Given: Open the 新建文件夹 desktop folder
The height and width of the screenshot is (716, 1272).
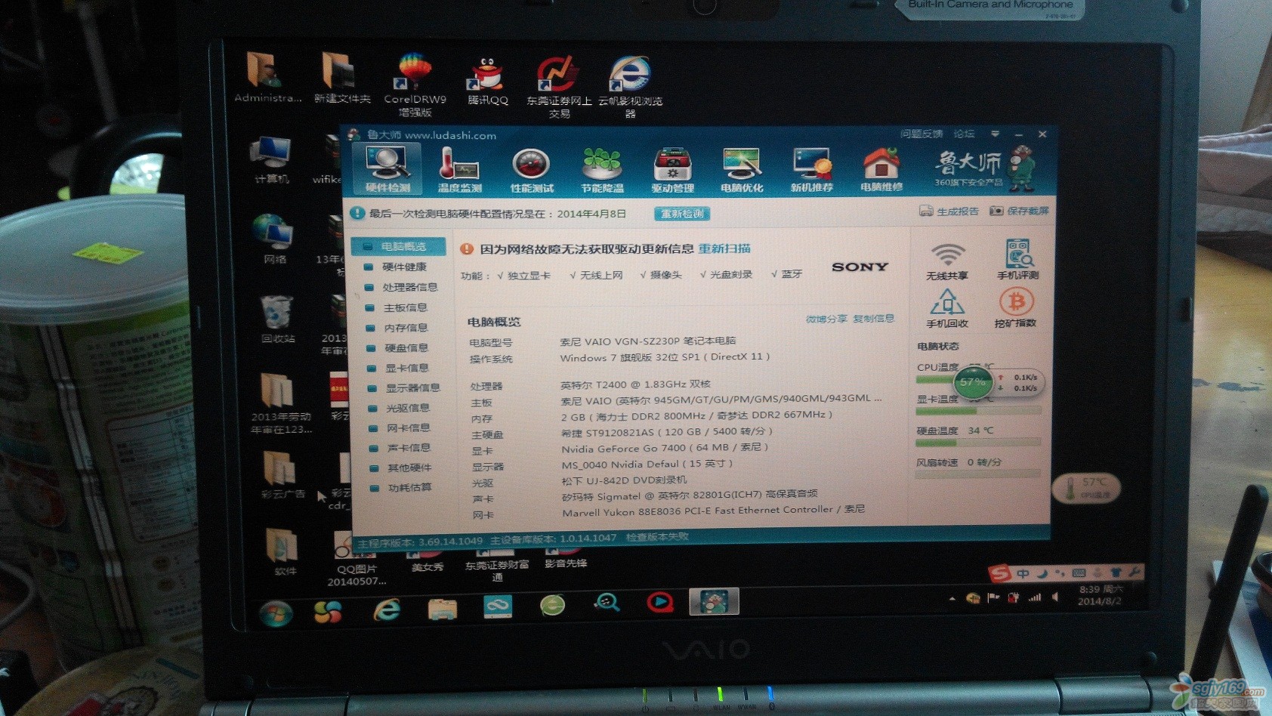Looking at the screenshot, I should tap(341, 79).
